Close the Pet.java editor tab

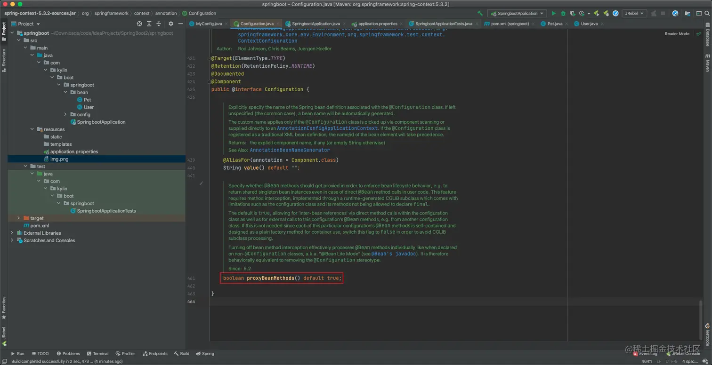pos(567,24)
